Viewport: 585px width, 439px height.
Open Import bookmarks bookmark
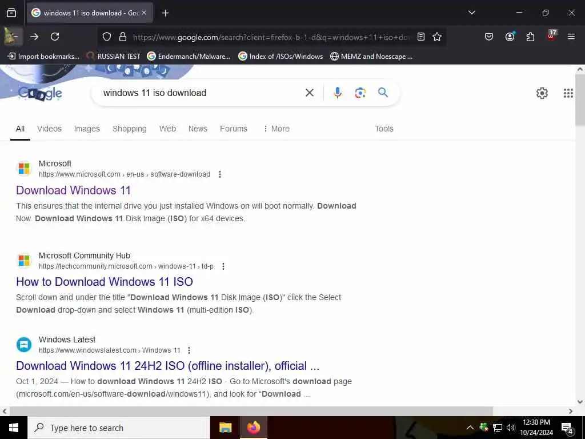click(43, 57)
